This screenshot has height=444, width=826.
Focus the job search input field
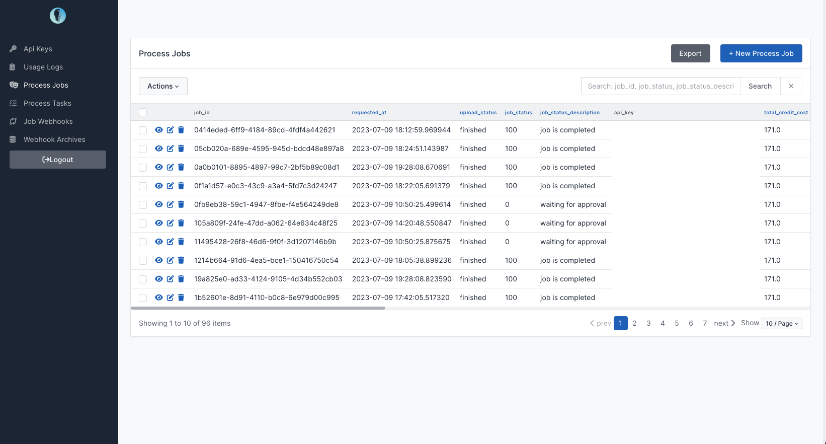(660, 86)
